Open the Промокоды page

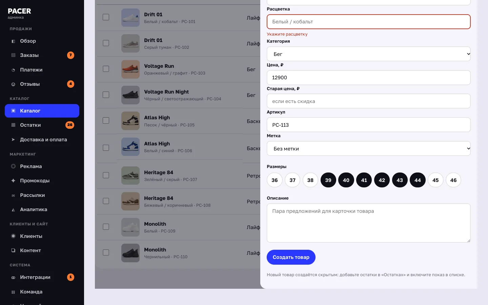click(42, 181)
